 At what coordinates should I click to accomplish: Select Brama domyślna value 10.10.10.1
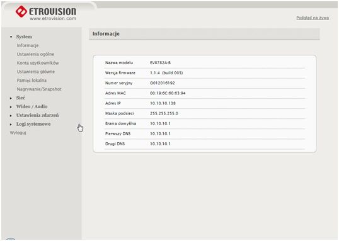click(160, 123)
